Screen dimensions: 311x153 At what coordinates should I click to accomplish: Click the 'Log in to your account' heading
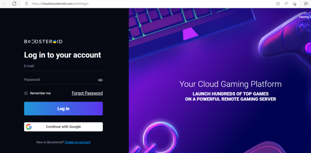(63, 55)
